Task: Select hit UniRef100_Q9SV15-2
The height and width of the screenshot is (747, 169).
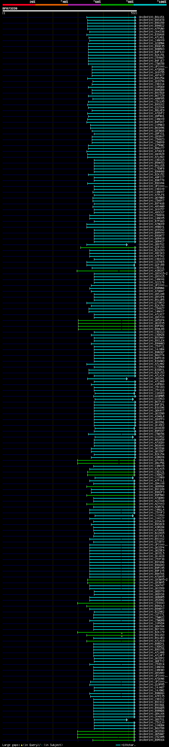Action: (x=153, y=274)
